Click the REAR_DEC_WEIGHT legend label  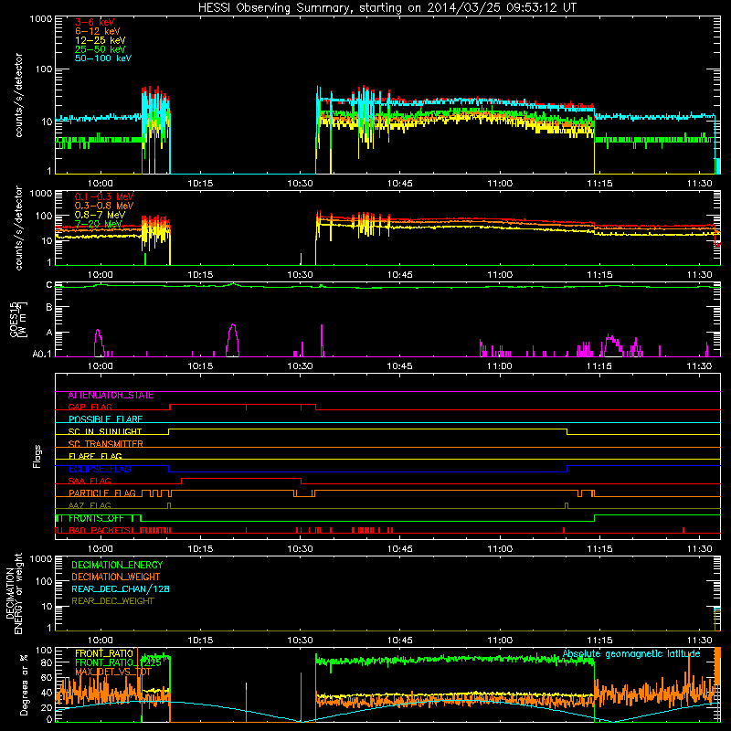pyautogui.click(x=112, y=601)
